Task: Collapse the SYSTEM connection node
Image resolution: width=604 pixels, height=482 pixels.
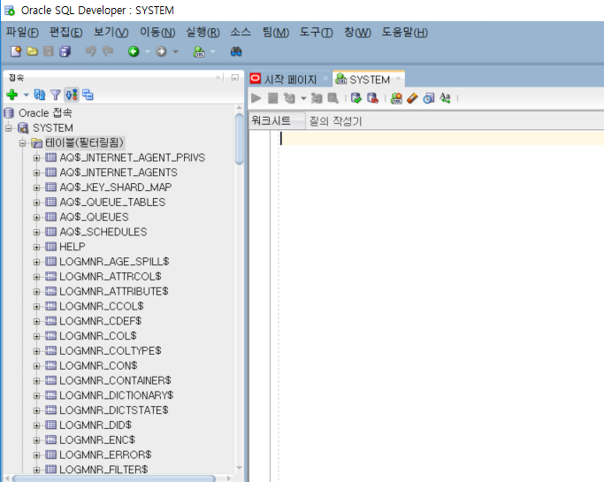Action: 9,128
